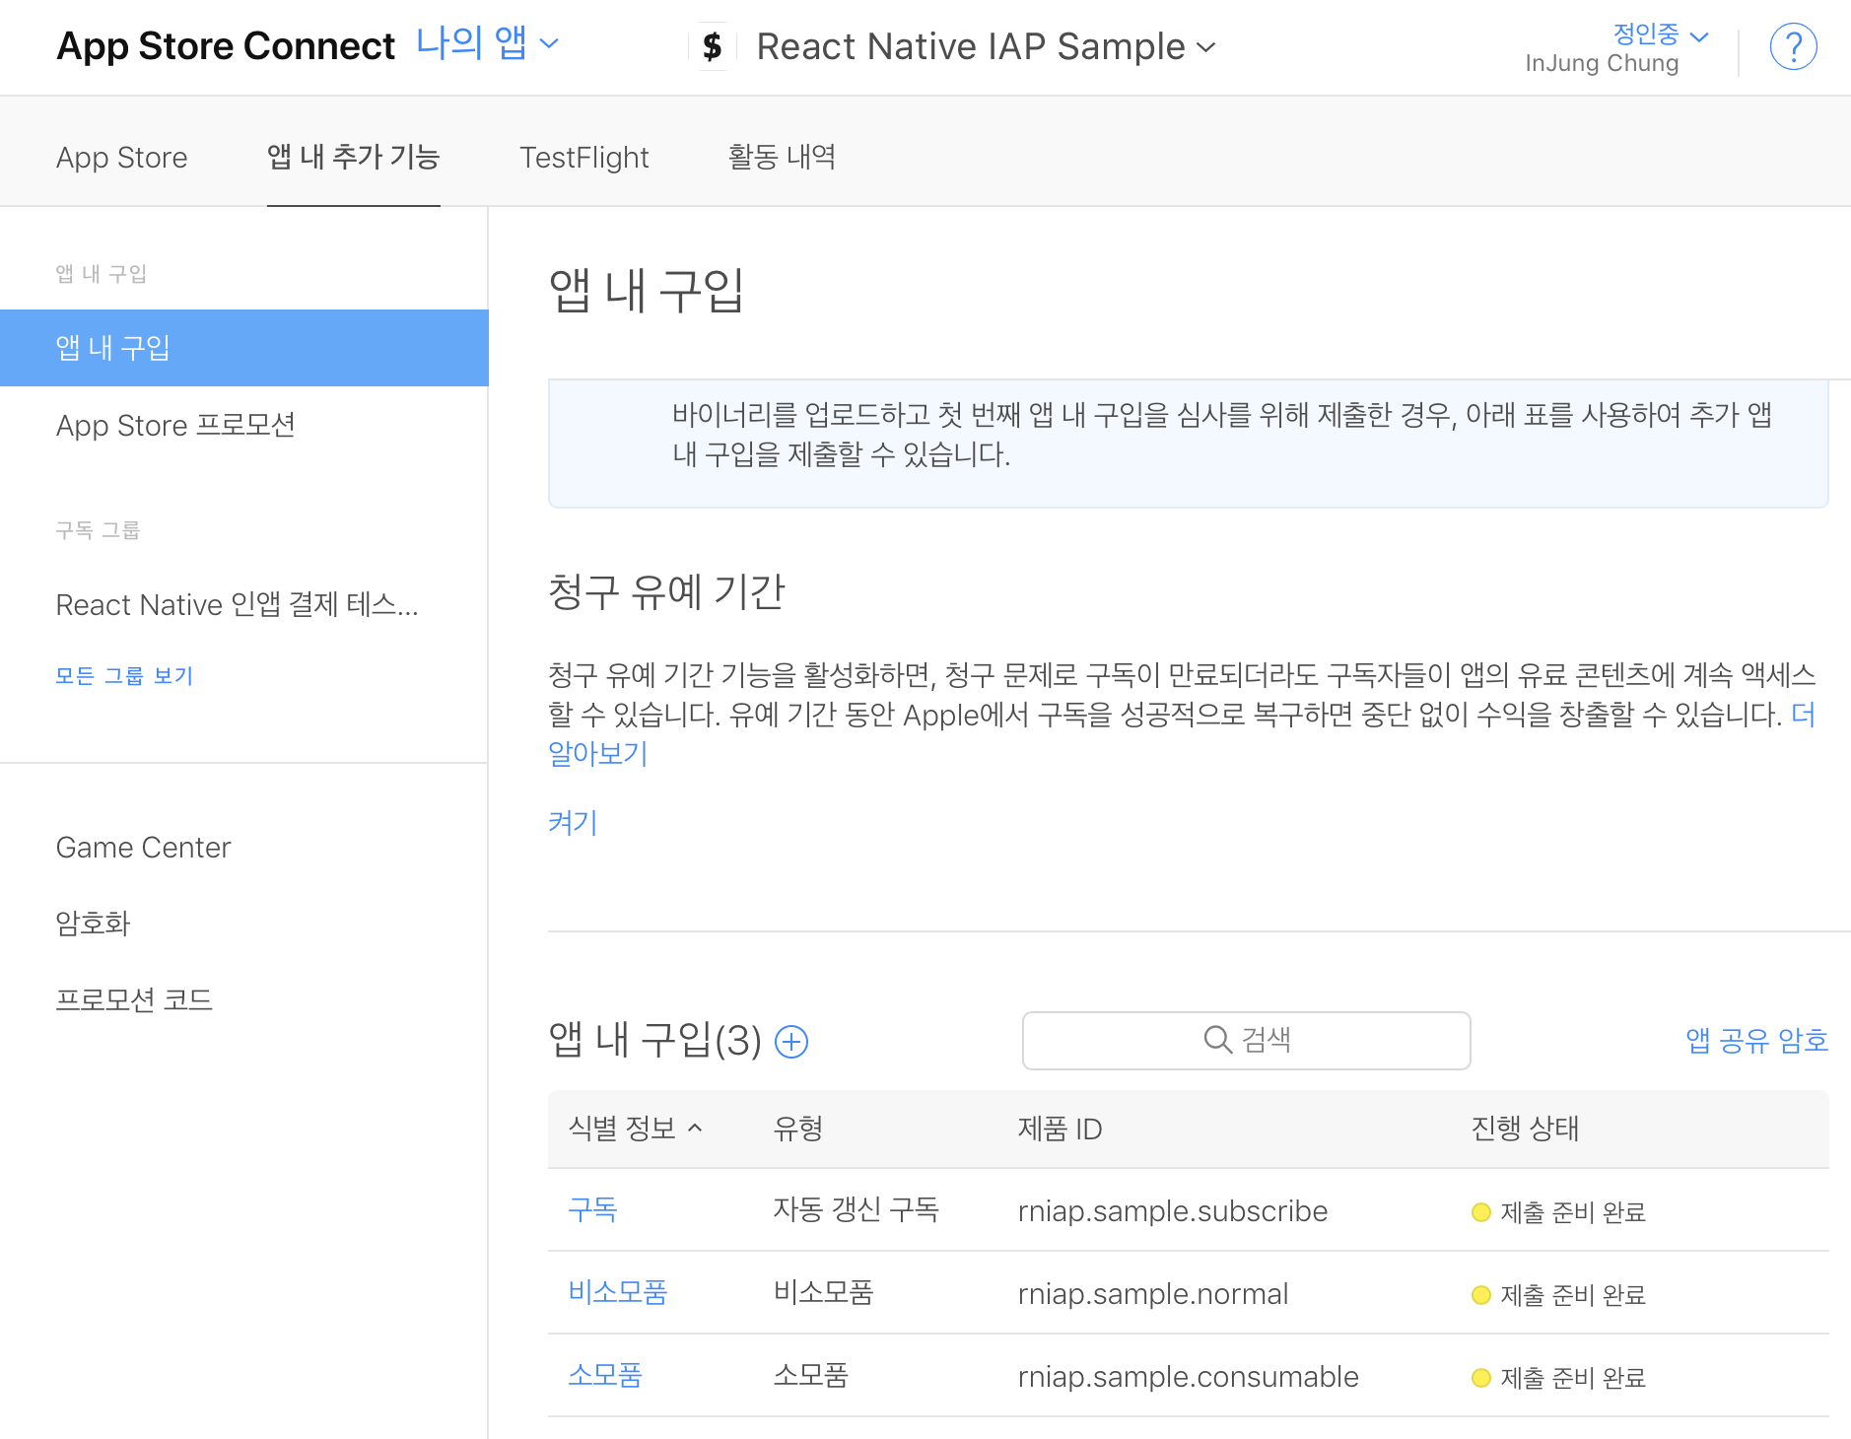Screen dimensions: 1851x1439
Task: Focus the 검색 search field
Action: (1246, 1040)
